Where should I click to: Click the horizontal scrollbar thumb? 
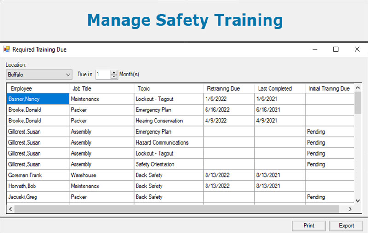[177, 209]
